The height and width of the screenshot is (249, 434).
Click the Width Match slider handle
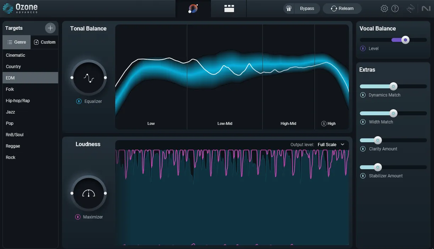tap(393, 113)
